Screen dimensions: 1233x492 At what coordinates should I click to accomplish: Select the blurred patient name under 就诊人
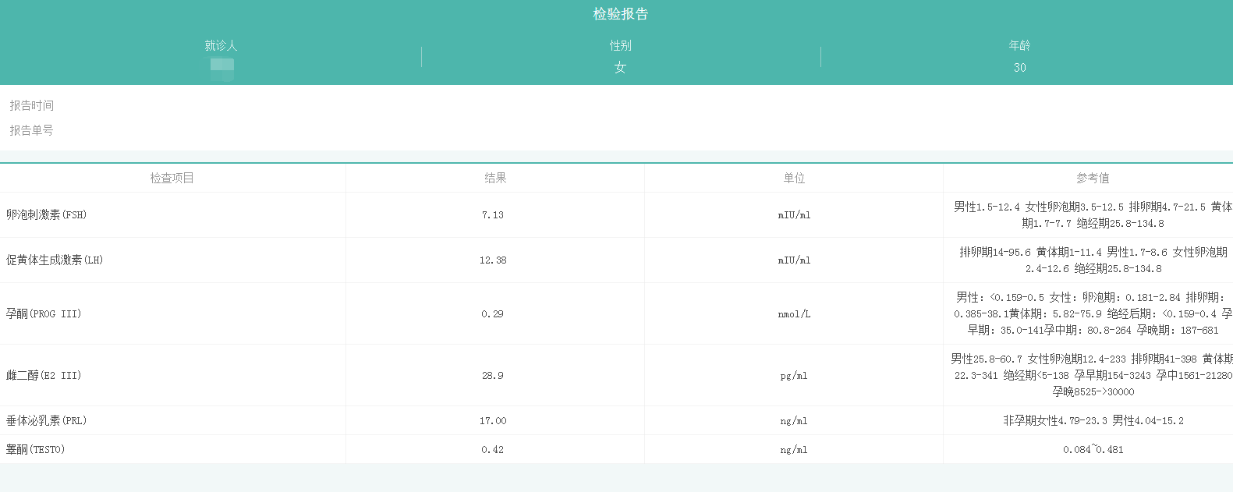click(x=221, y=67)
